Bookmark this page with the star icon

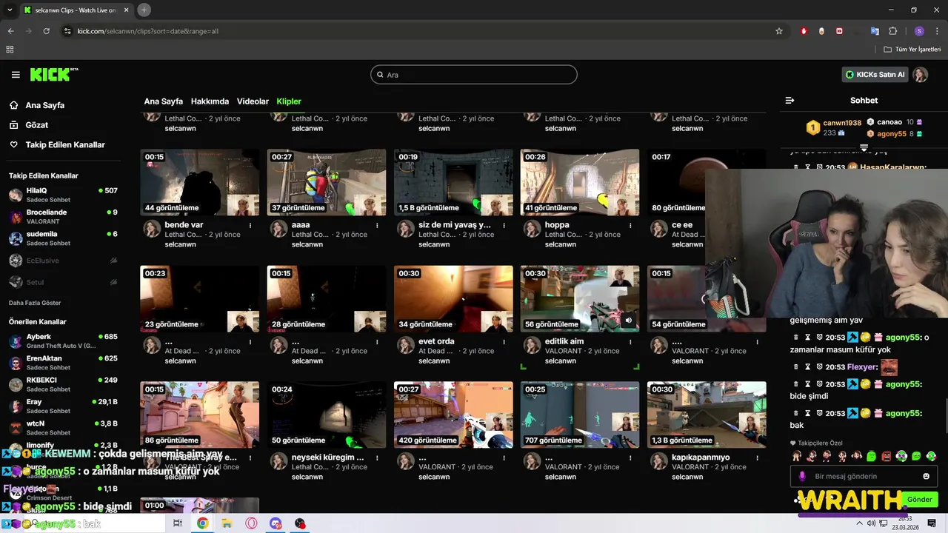pyautogui.click(x=779, y=31)
